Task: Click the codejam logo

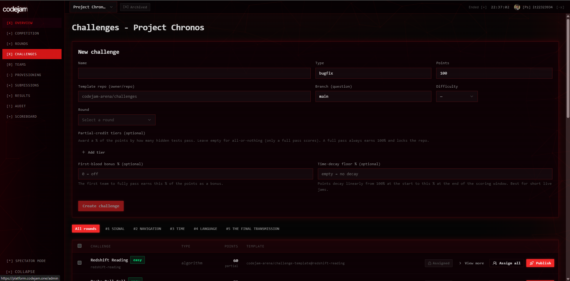Action: point(15,10)
